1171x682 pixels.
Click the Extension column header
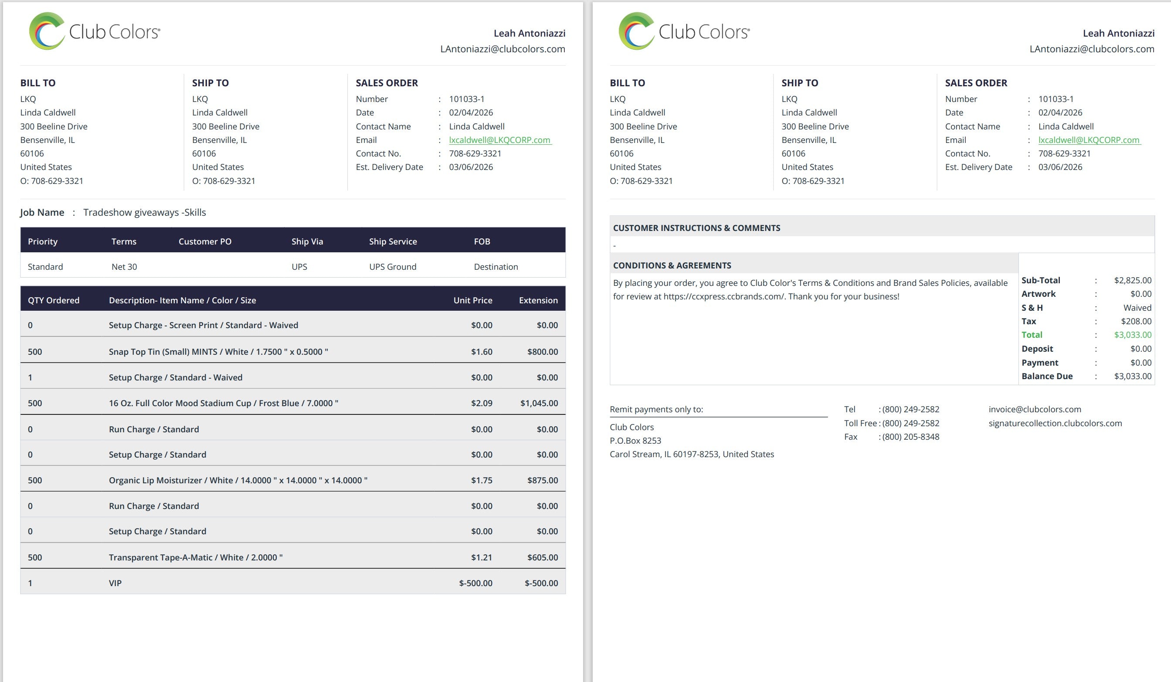coord(538,300)
